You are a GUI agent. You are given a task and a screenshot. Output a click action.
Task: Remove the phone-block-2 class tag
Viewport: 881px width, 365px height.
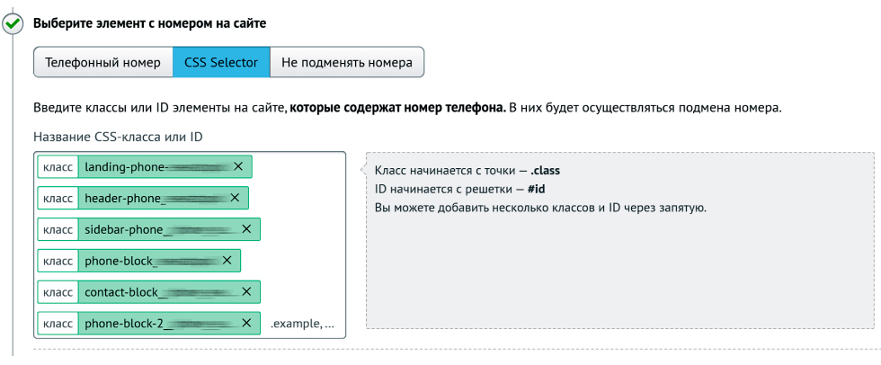tap(246, 323)
